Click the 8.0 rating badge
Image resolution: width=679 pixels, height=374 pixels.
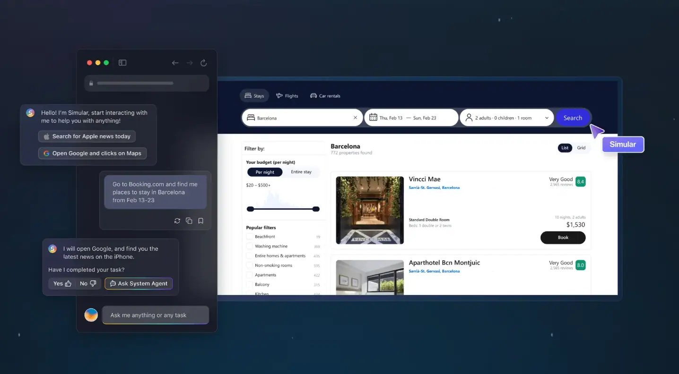pyautogui.click(x=581, y=265)
